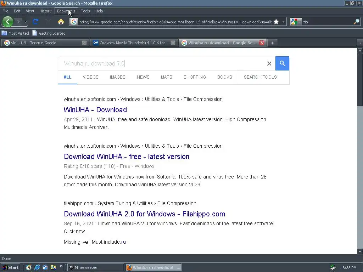Click the vertical scrollbar up arrow
Screen dimensions: 363x272
tap(360, 50)
